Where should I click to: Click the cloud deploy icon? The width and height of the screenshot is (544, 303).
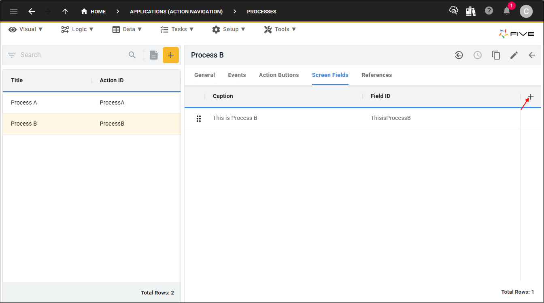click(x=454, y=11)
